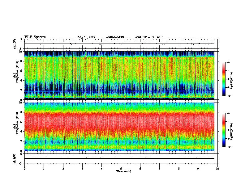Click the "Time (min)" axis label
245x189 pixels.
[124, 171]
